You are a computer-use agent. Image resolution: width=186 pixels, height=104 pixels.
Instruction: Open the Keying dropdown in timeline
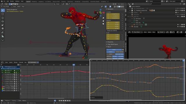[15, 101]
